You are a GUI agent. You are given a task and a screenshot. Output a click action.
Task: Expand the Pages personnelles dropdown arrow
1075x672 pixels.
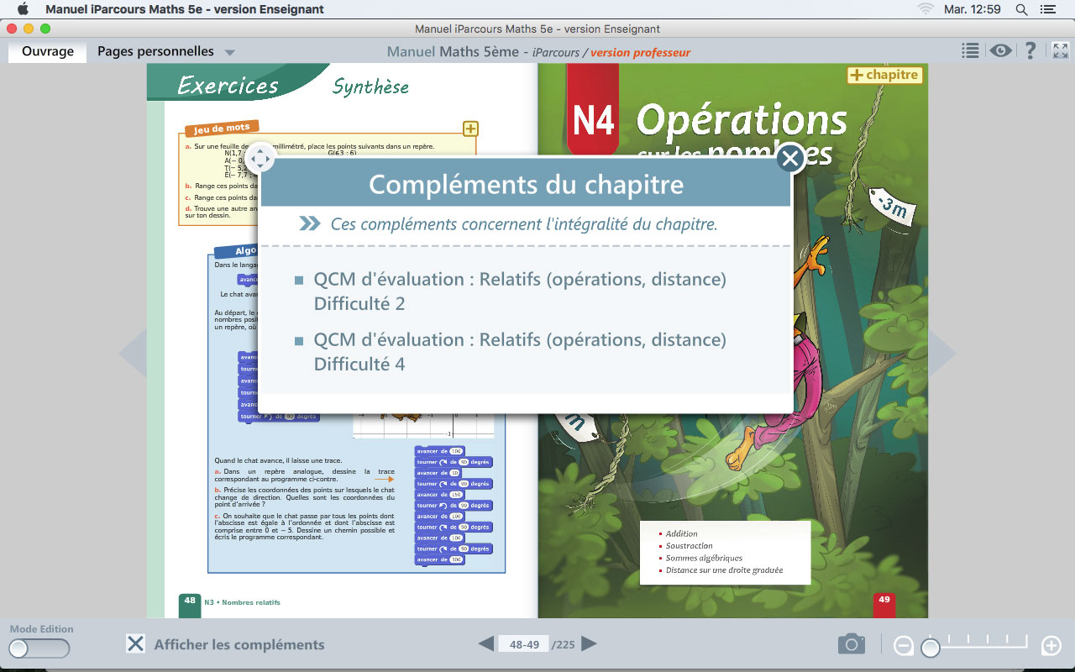[x=229, y=53]
